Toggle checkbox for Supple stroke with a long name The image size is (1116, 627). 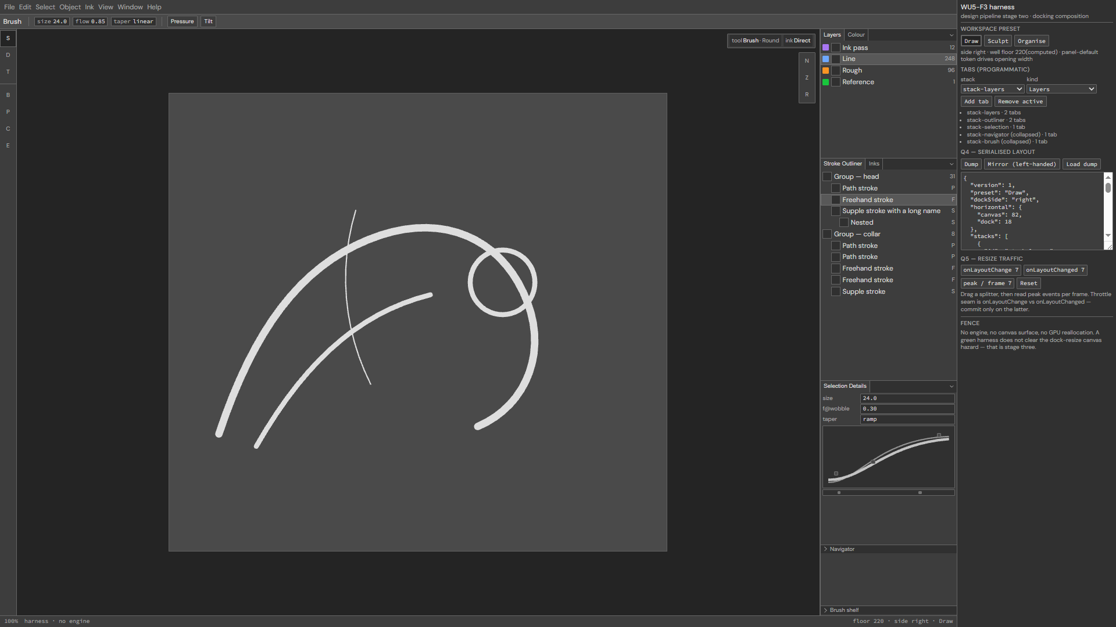pyautogui.click(x=836, y=211)
